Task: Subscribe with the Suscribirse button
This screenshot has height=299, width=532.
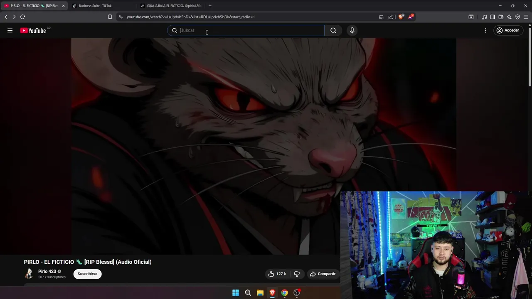Action: click(x=87, y=274)
